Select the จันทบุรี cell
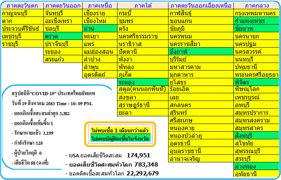 pos(63,13)
